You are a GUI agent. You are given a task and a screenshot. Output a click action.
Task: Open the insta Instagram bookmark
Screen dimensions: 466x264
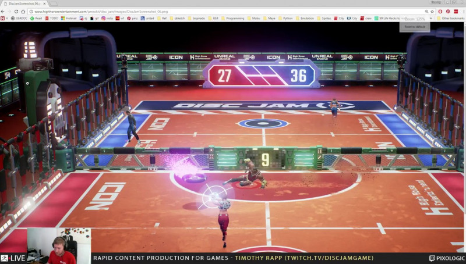tap(107, 19)
